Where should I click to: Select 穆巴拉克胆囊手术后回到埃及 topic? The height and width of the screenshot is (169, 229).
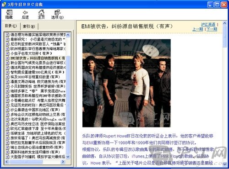38,143
